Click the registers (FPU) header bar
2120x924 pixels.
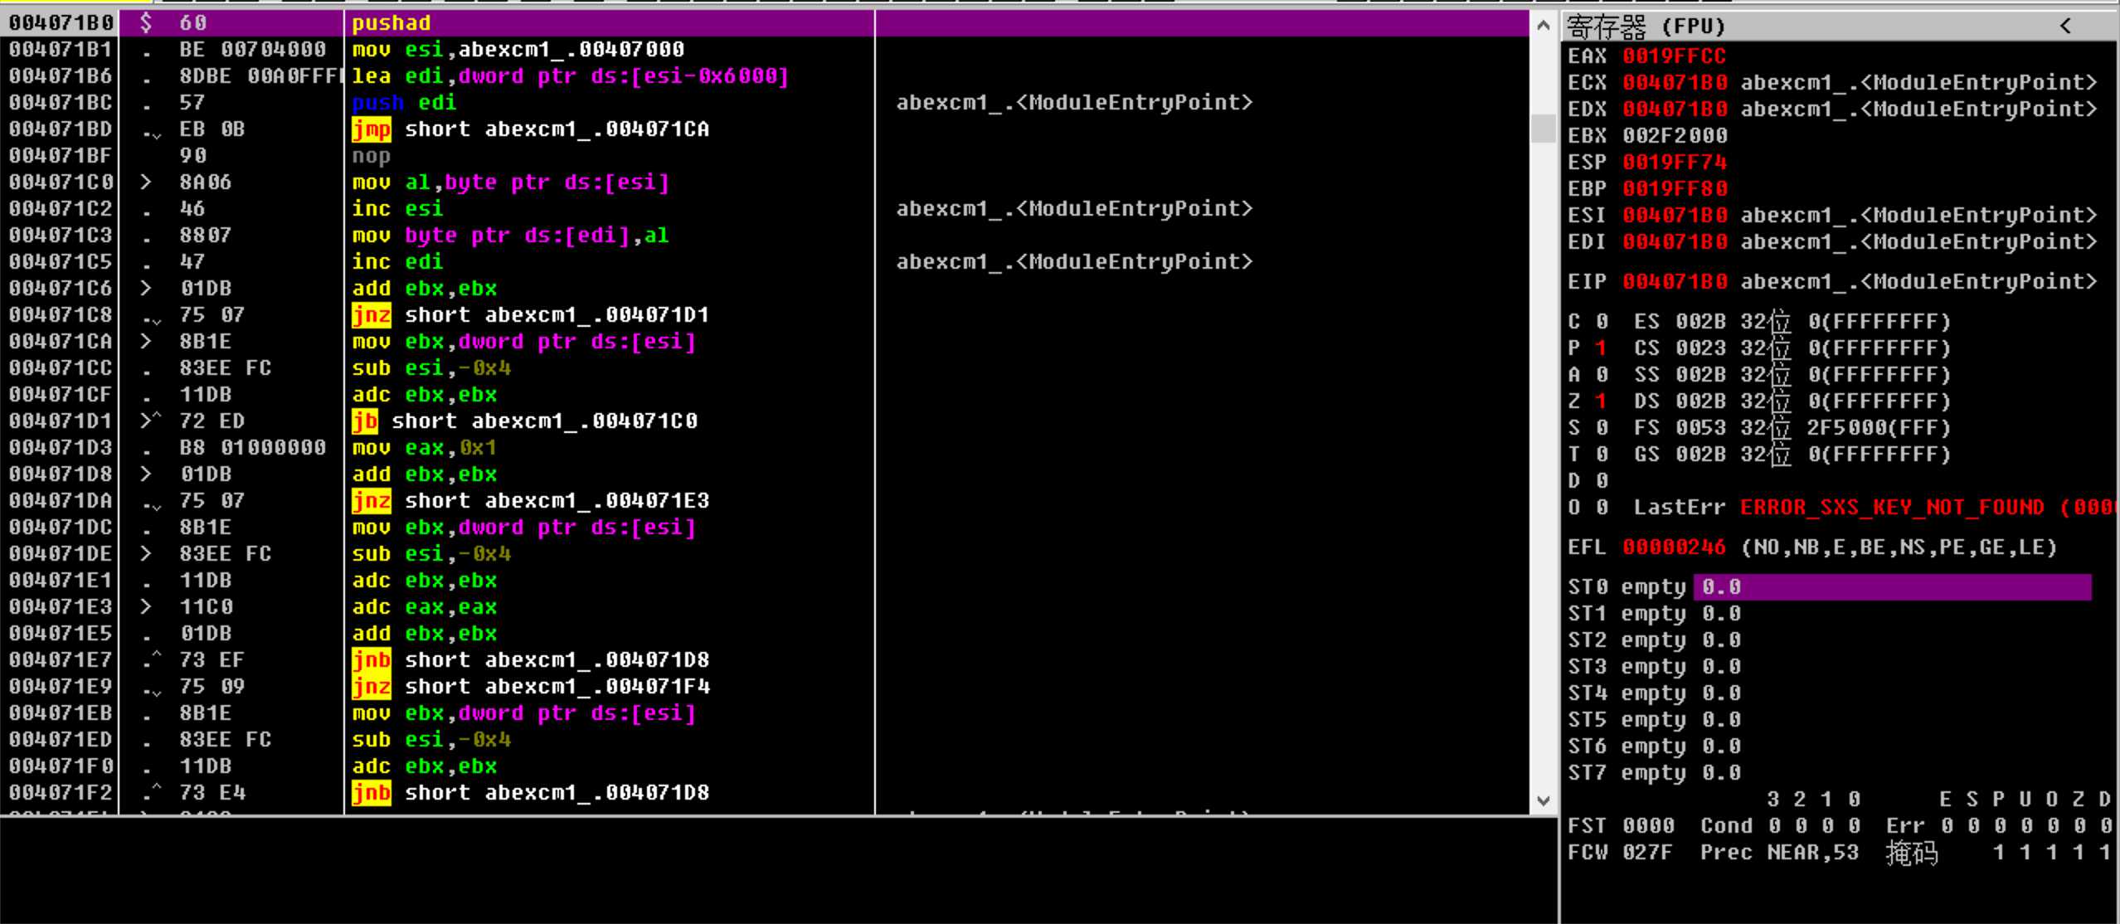(x=1838, y=27)
